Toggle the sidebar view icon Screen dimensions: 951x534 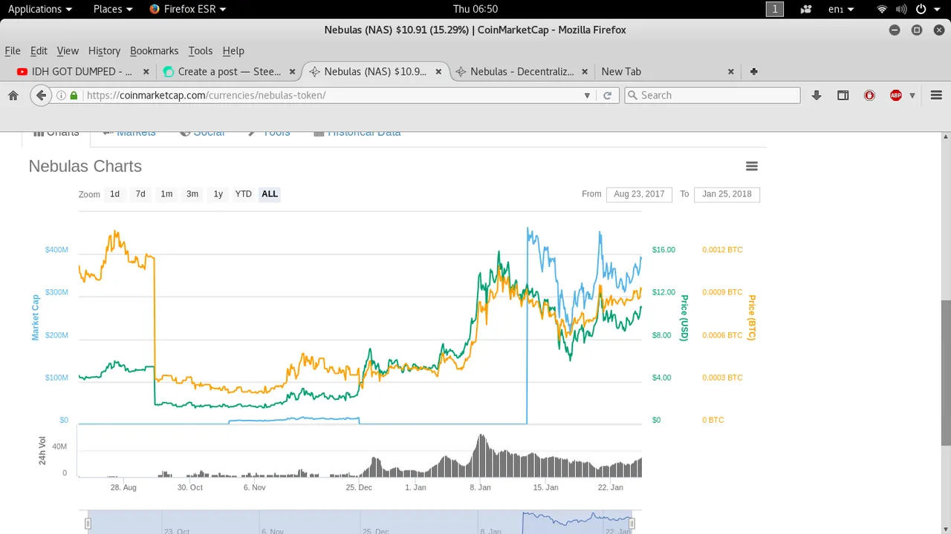[x=843, y=95]
